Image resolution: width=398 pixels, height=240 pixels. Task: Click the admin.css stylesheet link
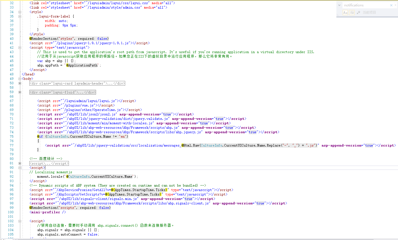click(x=99, y=8)
